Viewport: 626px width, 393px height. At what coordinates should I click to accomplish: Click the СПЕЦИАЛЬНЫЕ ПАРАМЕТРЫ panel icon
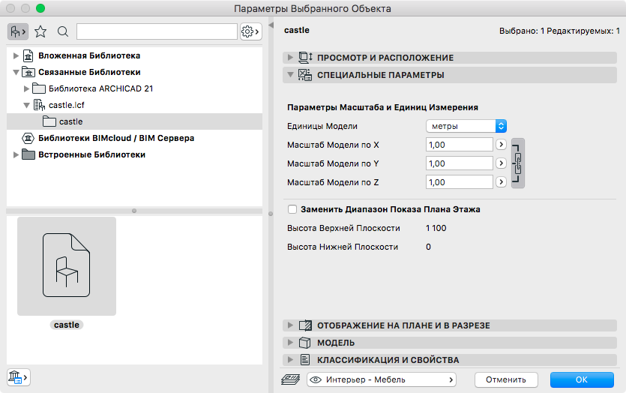pyautogui.click(x=305, y=75)
